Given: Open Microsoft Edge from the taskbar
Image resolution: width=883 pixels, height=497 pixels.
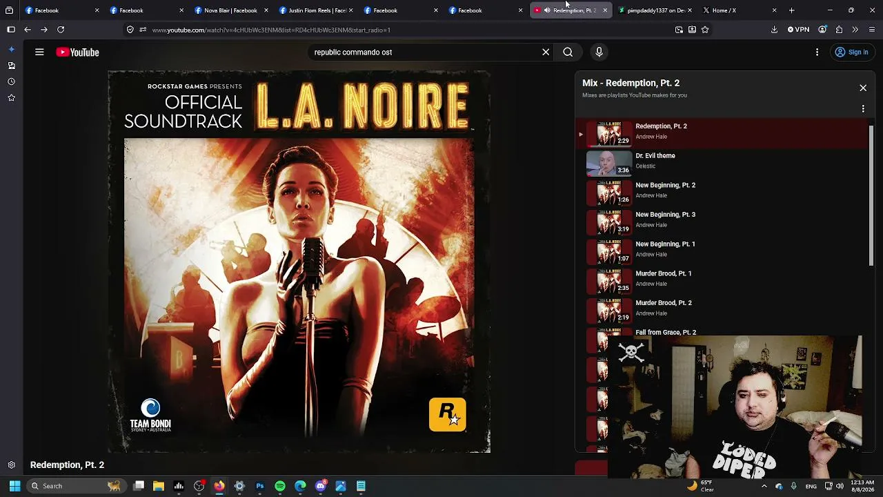Looking at the screenshot, I should [x=300, y=486].
